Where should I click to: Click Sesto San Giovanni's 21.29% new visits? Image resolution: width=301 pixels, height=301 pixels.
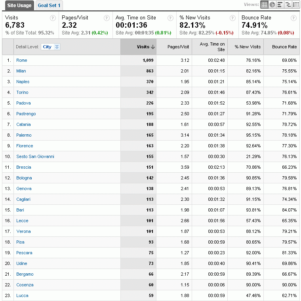tap(253, 156)
